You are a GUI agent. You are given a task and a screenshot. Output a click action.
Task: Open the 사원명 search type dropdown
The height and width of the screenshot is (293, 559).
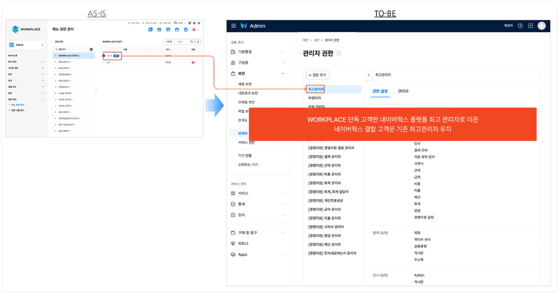(x=169, y=42)
